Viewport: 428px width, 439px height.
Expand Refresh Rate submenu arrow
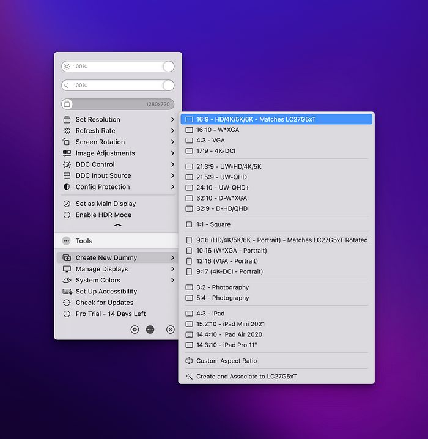tap(172, 131)
